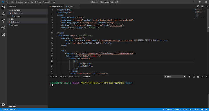Screen dimensions: 209x111
Task: Change line endings via CRLF
Action: [x=191, y=109]
